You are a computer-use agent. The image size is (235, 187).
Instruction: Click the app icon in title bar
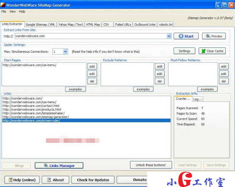(3, 5)
